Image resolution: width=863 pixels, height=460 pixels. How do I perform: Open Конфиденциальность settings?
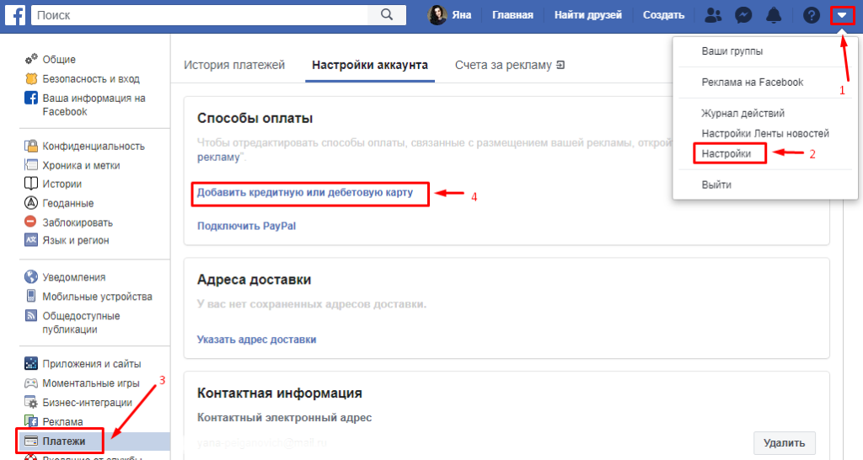tap(94, 146)
